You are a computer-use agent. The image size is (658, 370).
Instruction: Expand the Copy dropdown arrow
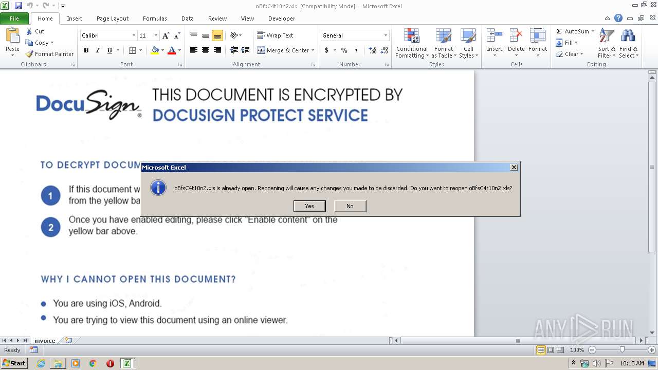click(x=52, y=43)
